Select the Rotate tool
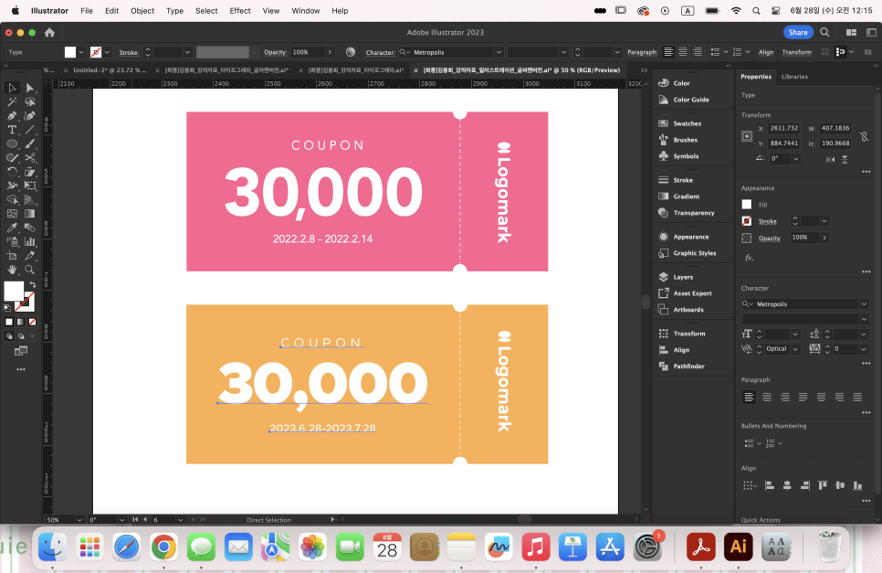This screenshot has height=573, width=882. [12, 172]
